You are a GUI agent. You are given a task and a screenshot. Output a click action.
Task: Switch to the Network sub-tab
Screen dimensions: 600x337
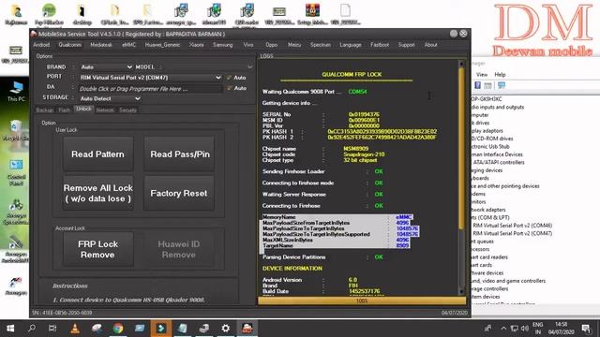point(105,110)
